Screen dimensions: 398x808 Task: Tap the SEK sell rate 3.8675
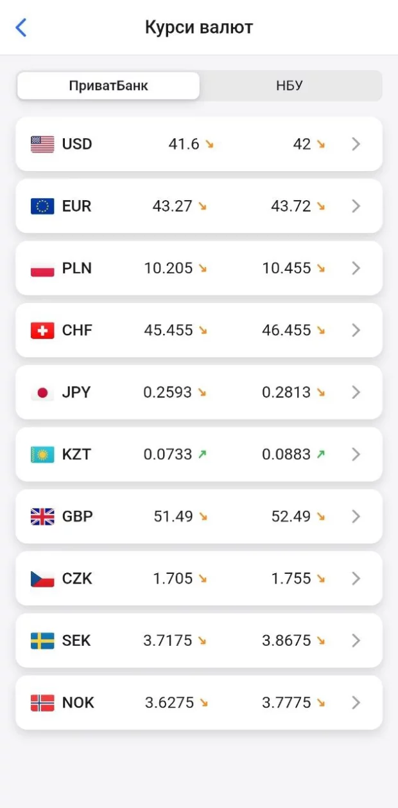point(286,641)
